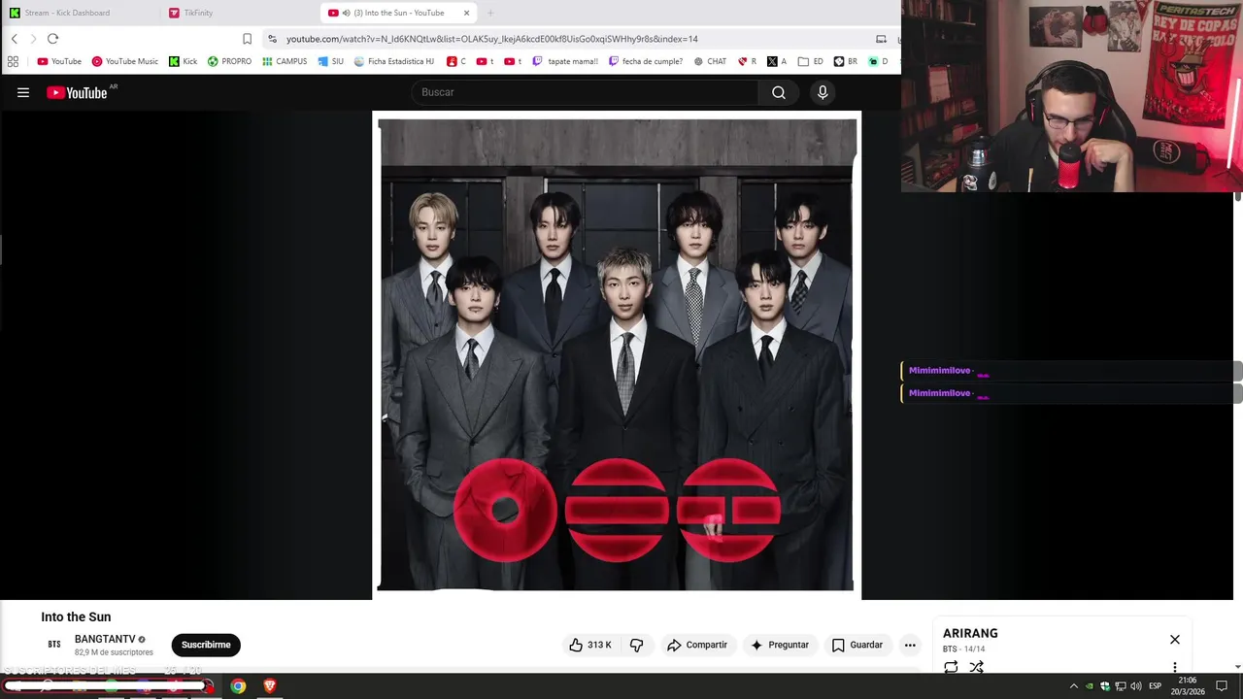The image size is (1243, 699).
Task: Click the Into the Sun video title
Action: 76,616
